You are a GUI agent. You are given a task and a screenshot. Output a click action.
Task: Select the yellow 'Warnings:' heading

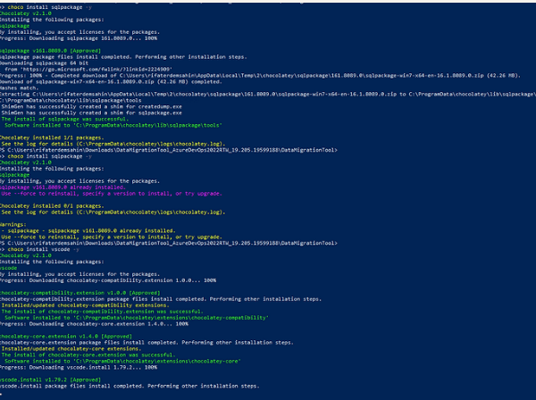click(13, 224)
